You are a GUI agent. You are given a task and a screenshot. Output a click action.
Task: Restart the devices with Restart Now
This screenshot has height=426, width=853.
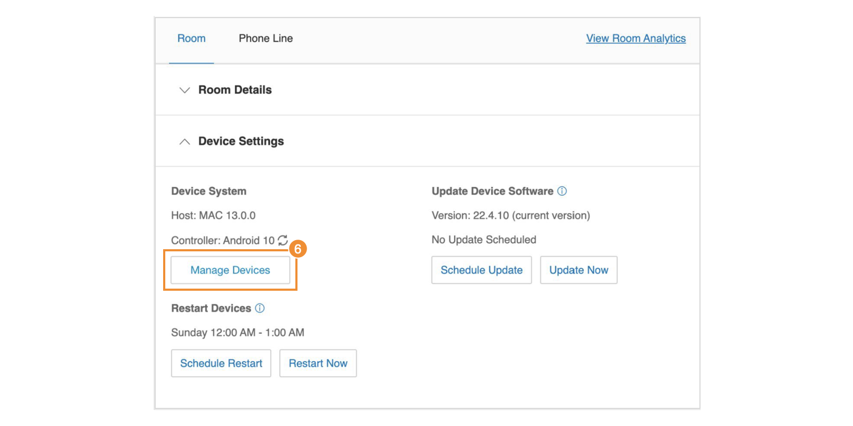[318, 363]
